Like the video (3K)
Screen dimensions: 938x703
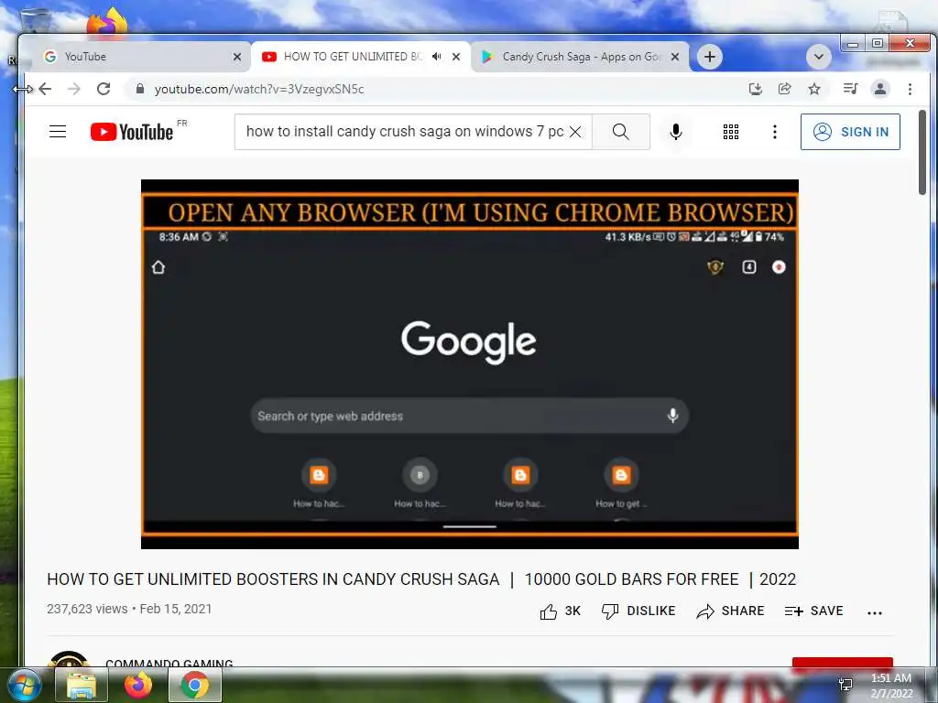coord(560,611)
